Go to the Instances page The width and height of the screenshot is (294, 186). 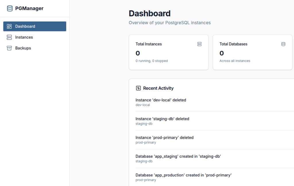coord(35,37)
